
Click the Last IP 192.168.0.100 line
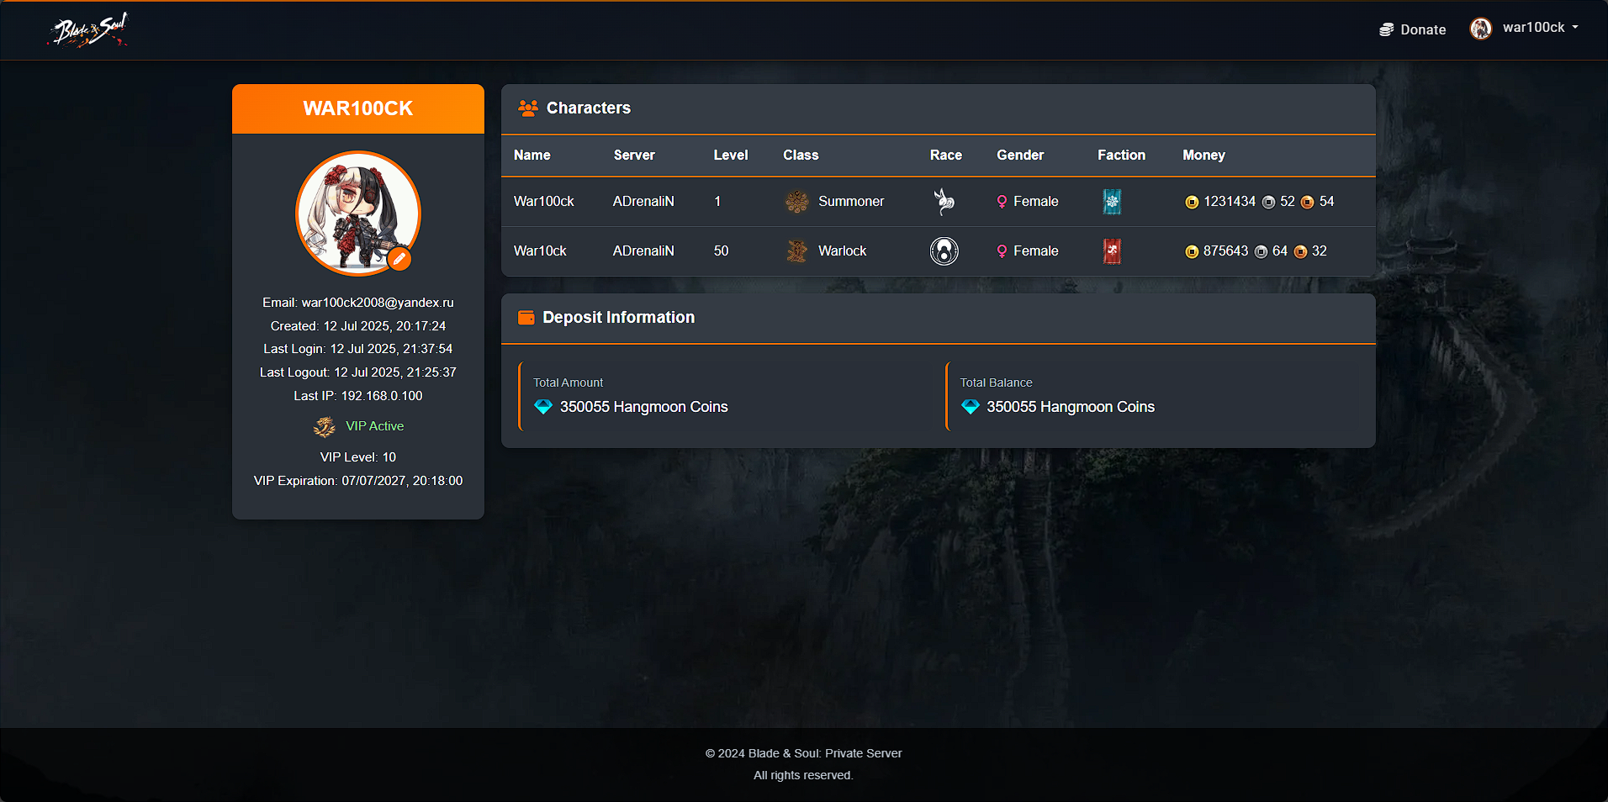[x=358, y=396]
